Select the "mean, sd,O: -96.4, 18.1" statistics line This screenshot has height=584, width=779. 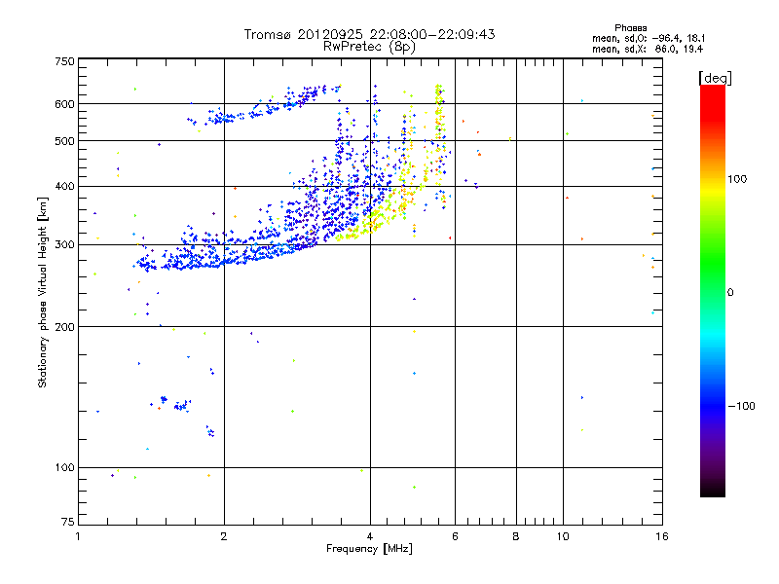tap(649, 38)
